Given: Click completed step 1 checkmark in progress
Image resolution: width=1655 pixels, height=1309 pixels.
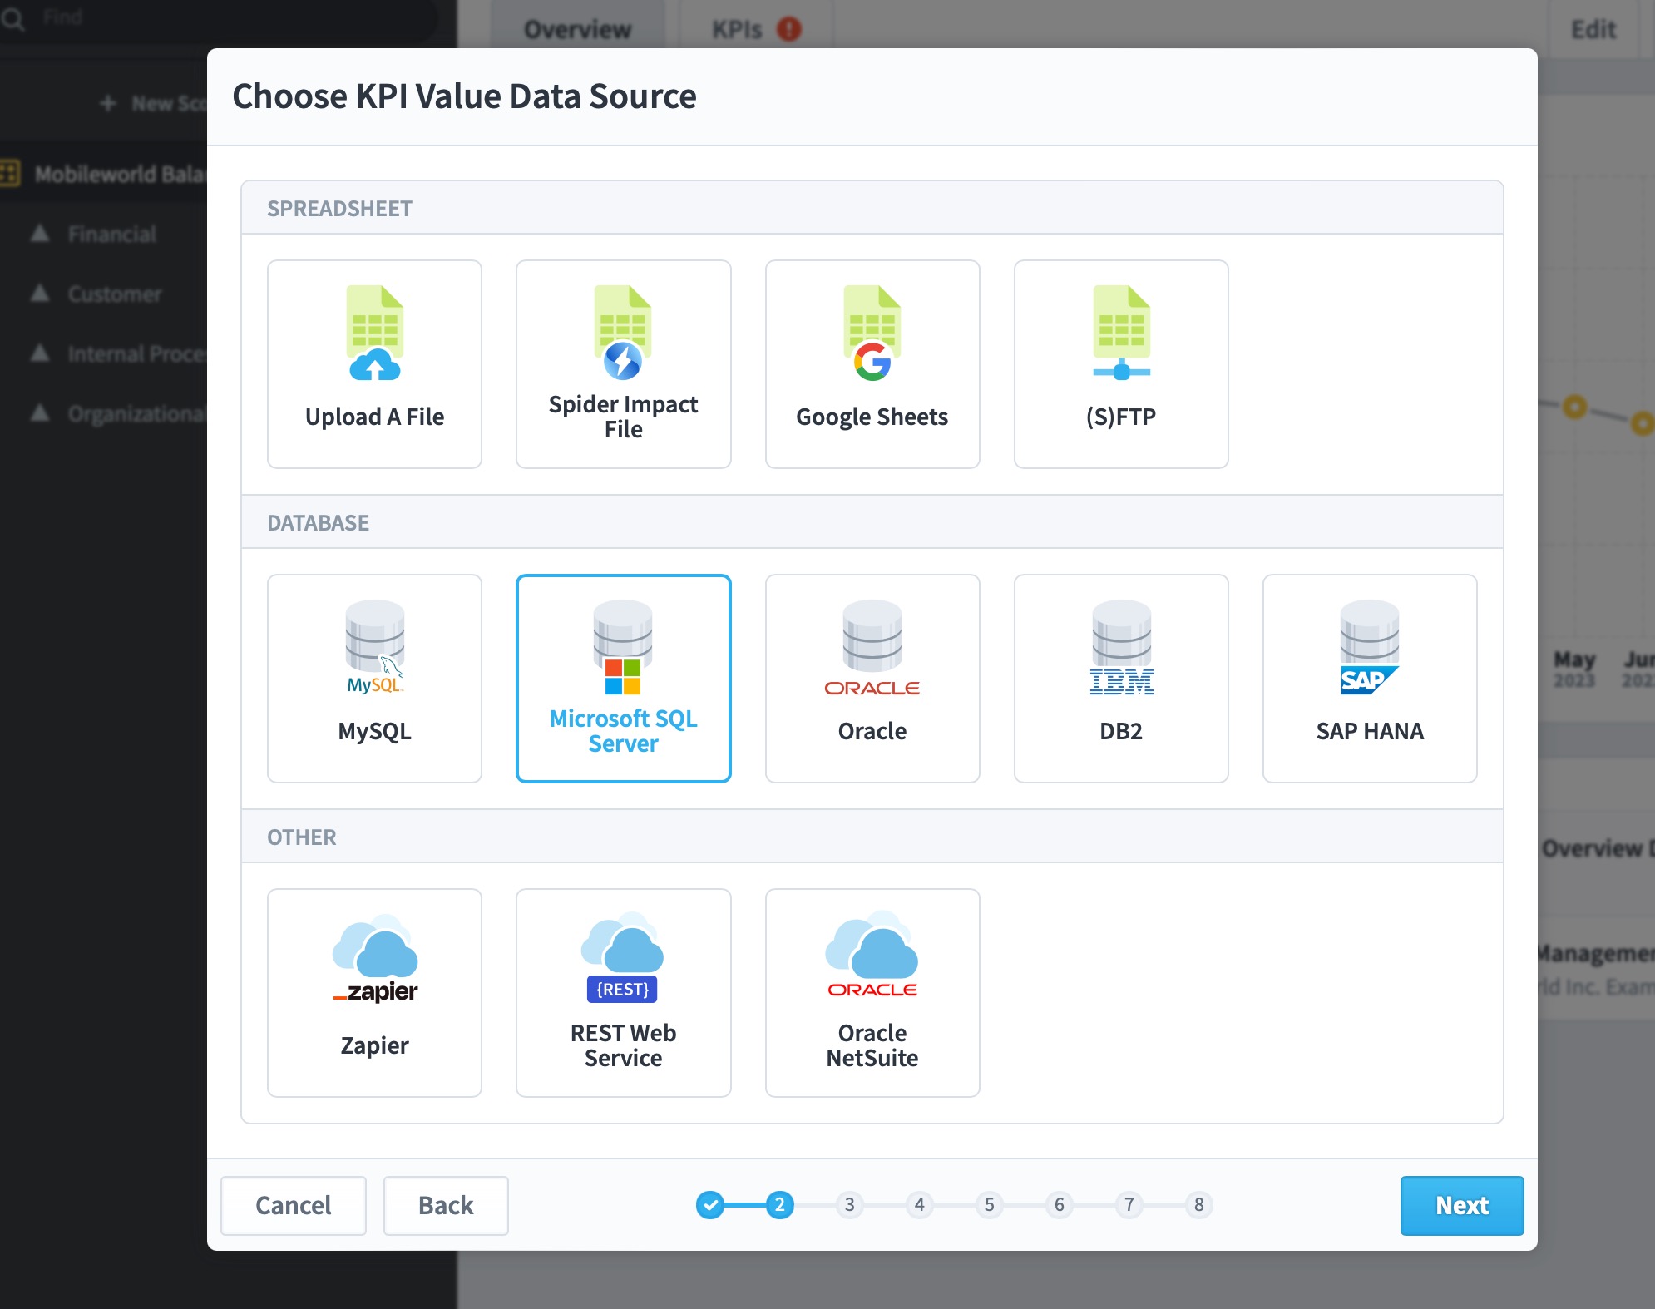Looking at the screenshot, I should click(709, 1204).
